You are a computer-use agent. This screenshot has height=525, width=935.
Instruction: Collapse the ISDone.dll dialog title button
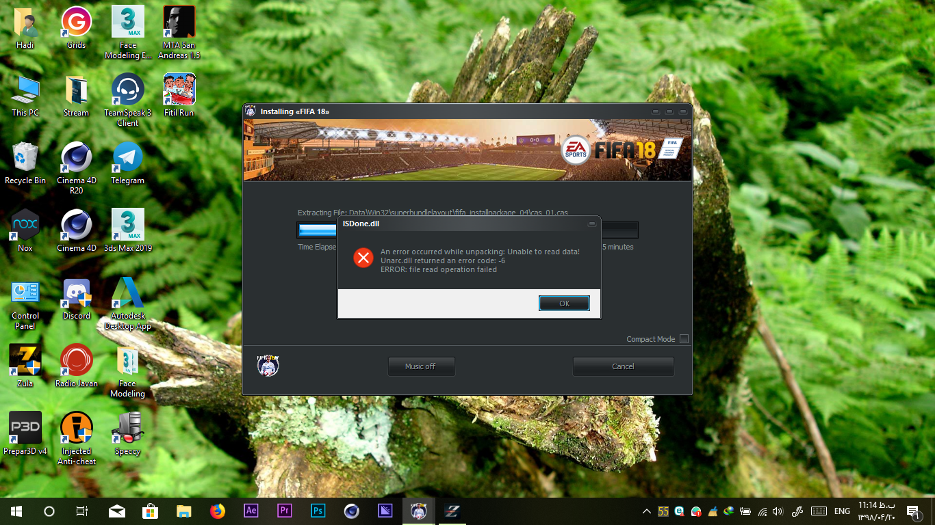point(592,224)
